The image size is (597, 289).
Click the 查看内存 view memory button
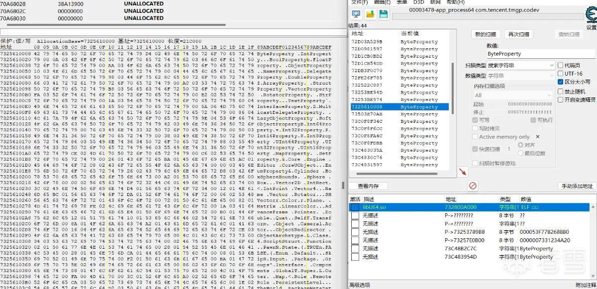click(x=369, y=186)
